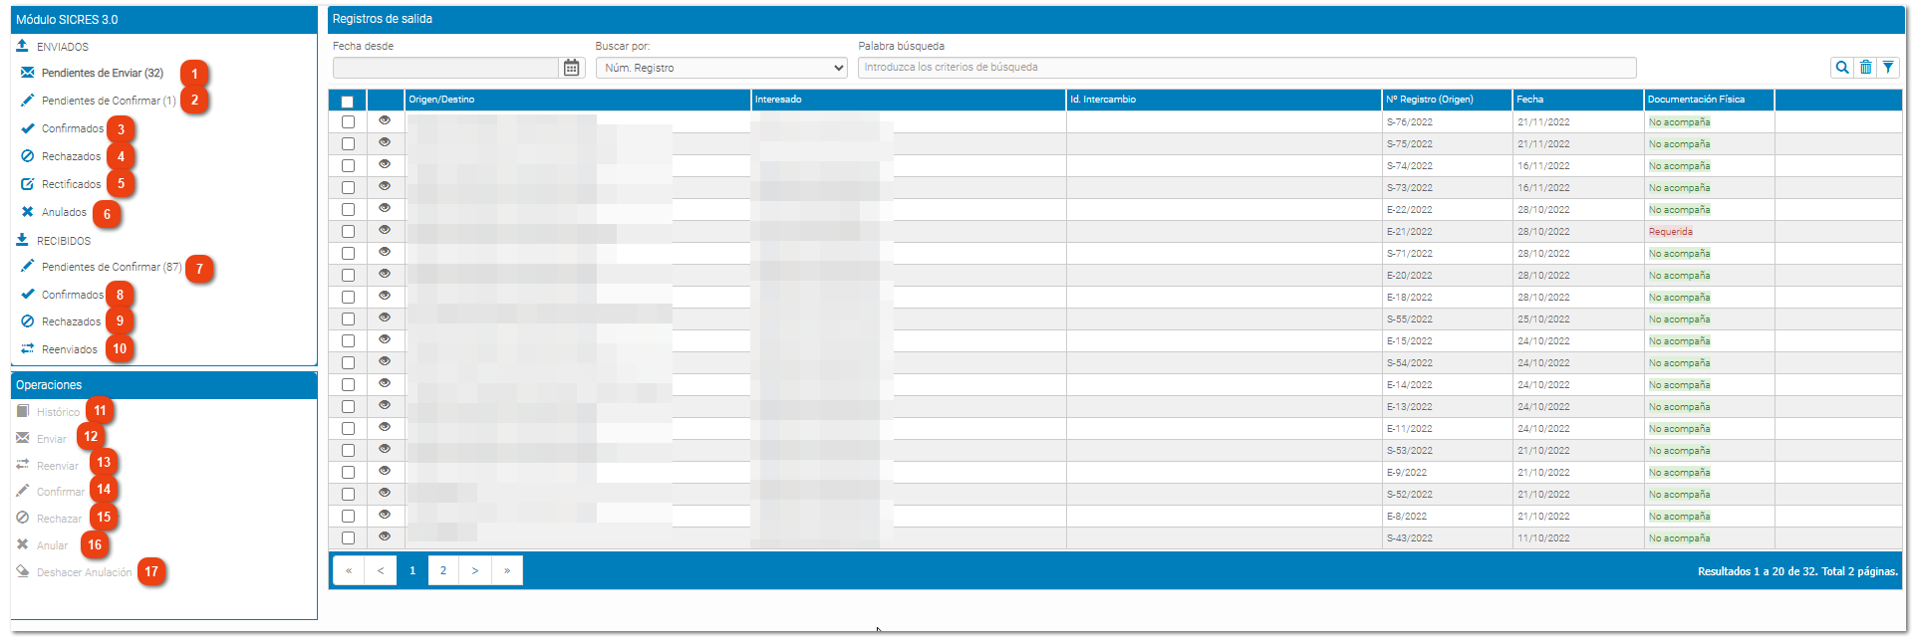Click the magnifier search icon
The height and width of the screenshot is (640, 1915).
coord(1842,68)
